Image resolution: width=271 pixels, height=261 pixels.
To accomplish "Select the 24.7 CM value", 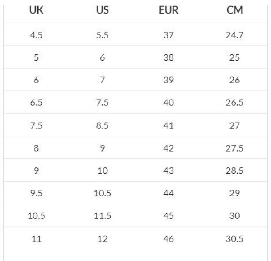I will coord(235,35).
